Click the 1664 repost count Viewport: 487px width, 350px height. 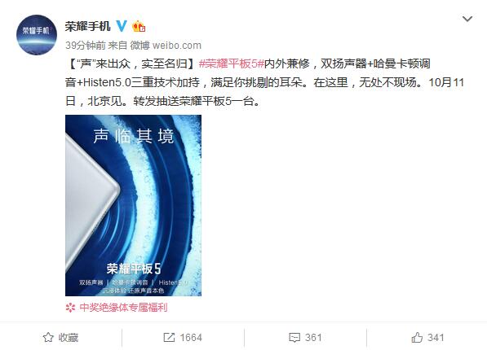[191, 337]
